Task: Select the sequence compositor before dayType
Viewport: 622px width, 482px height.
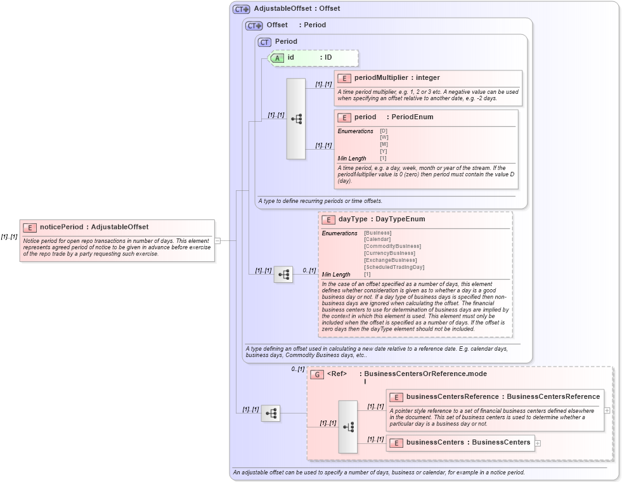Action: click(x=283, y=274)
